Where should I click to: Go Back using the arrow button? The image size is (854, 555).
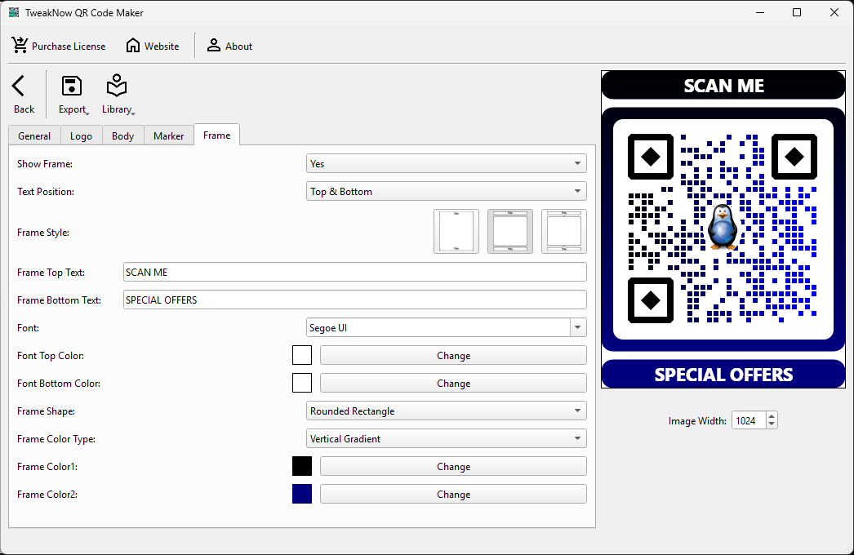[x=24, y=94]
